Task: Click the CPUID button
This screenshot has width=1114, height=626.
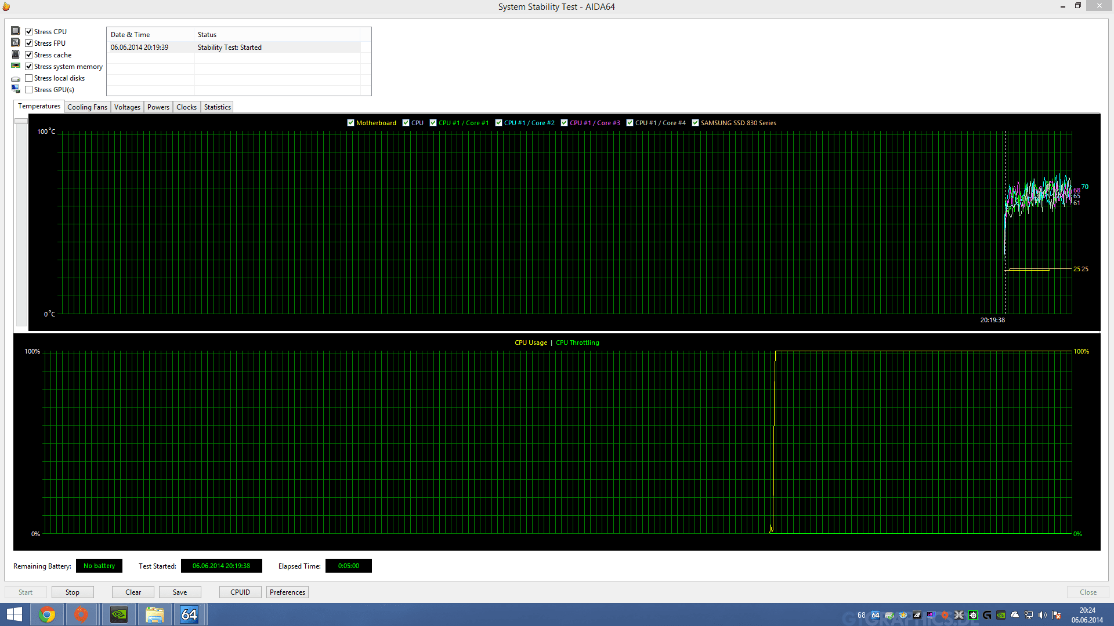Action: (240, 592)
